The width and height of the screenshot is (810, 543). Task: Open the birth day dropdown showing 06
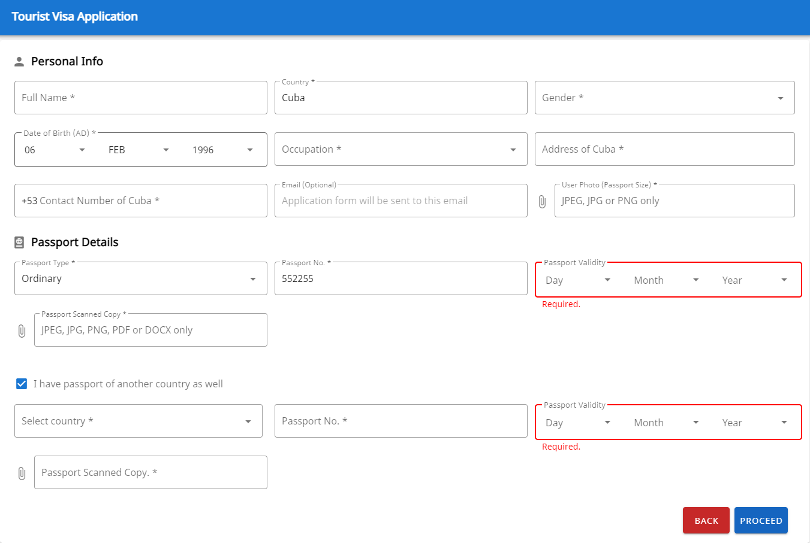[55, 150]
